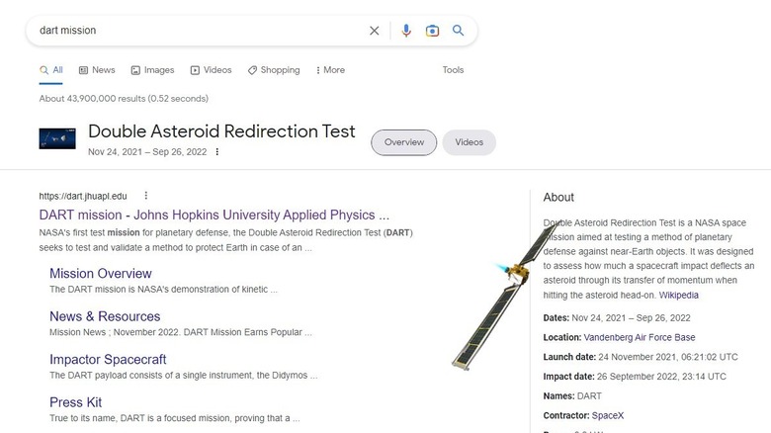
Task: Open the Tools filter options
Action: 453,70
